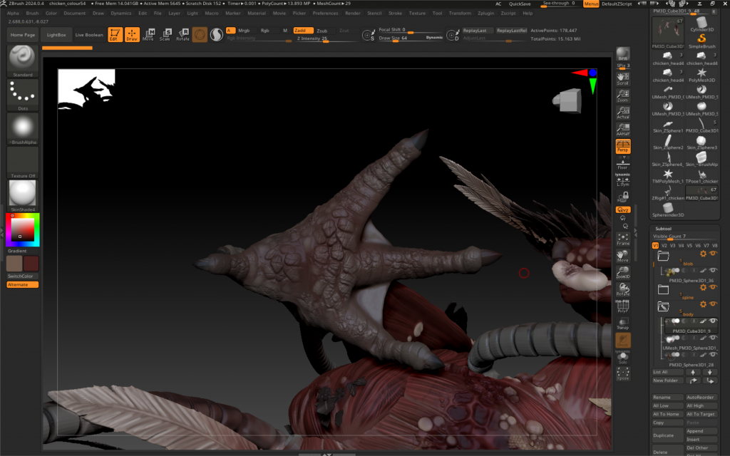Click the Solo mode icon

pos(623,357)
